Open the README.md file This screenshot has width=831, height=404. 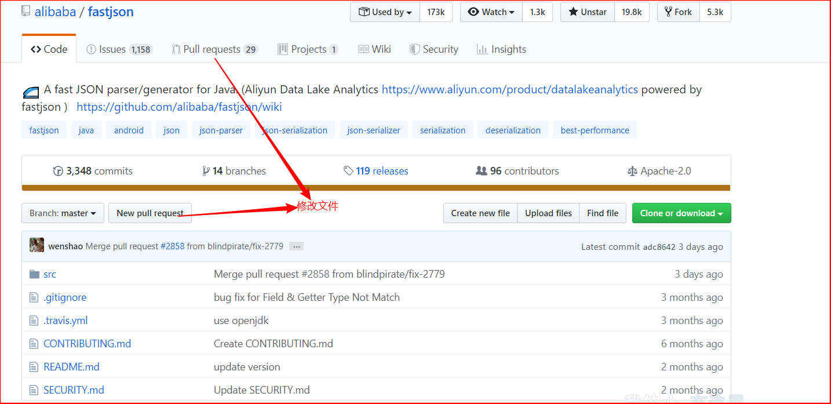click(x=71, y=367)
